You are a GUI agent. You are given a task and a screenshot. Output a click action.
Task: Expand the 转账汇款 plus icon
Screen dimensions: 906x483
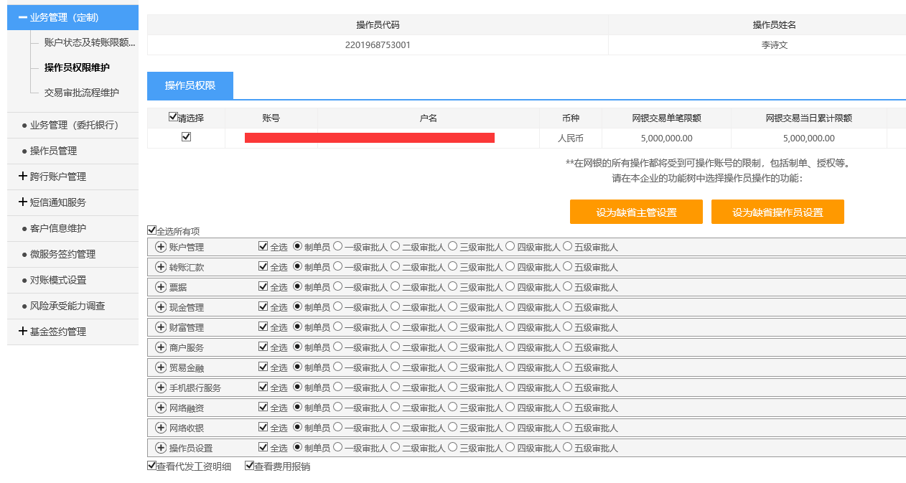coord(161,267)
